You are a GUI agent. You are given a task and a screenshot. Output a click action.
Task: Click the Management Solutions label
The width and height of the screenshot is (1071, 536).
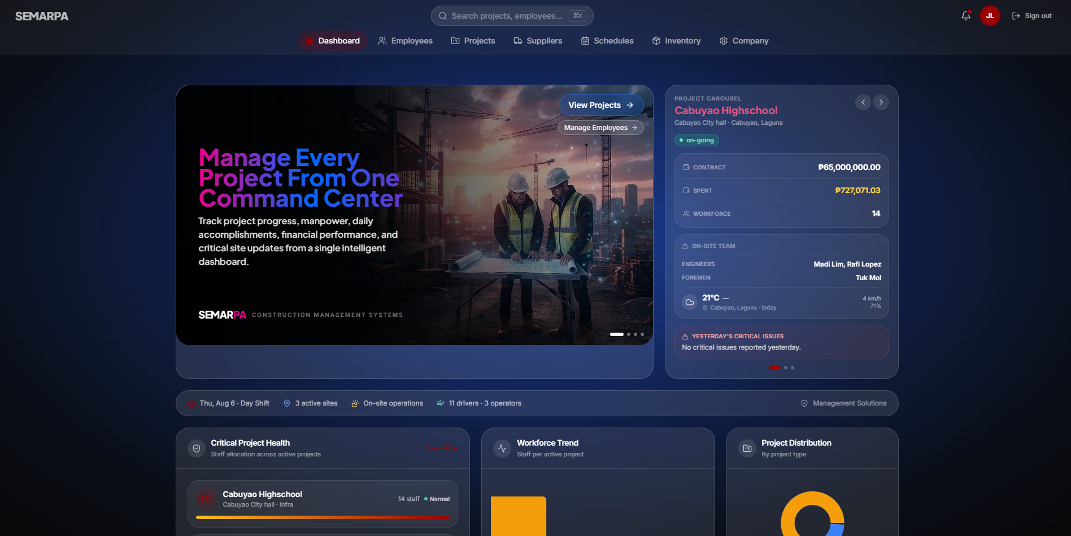tap(850, 403)
